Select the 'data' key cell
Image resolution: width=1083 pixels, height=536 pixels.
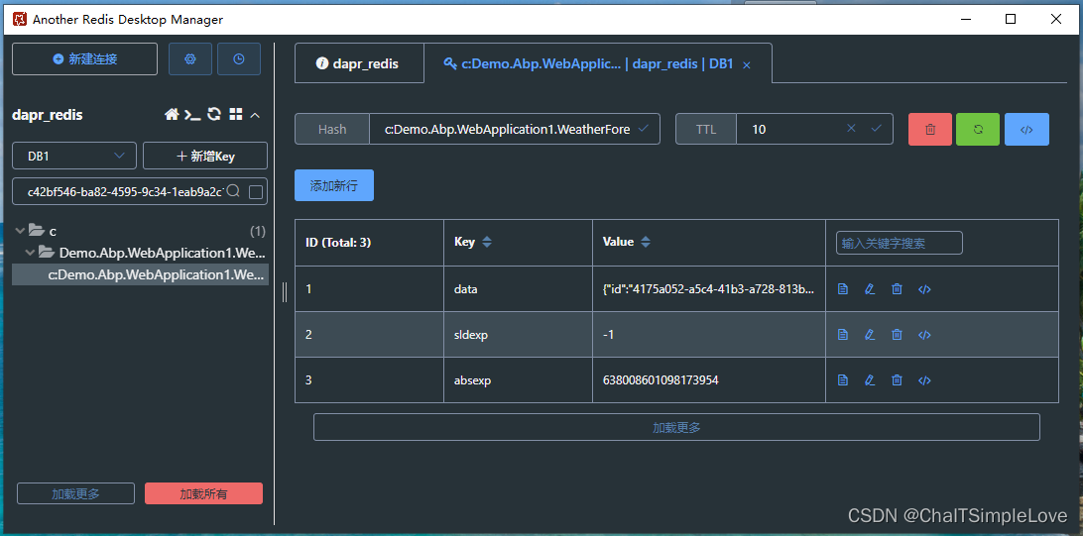(x=518, y=289)
